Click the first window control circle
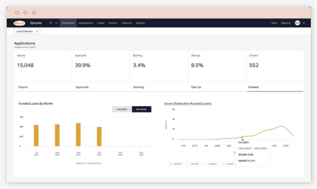Viewport: 317px width, 189px height. tap(17, 13)
